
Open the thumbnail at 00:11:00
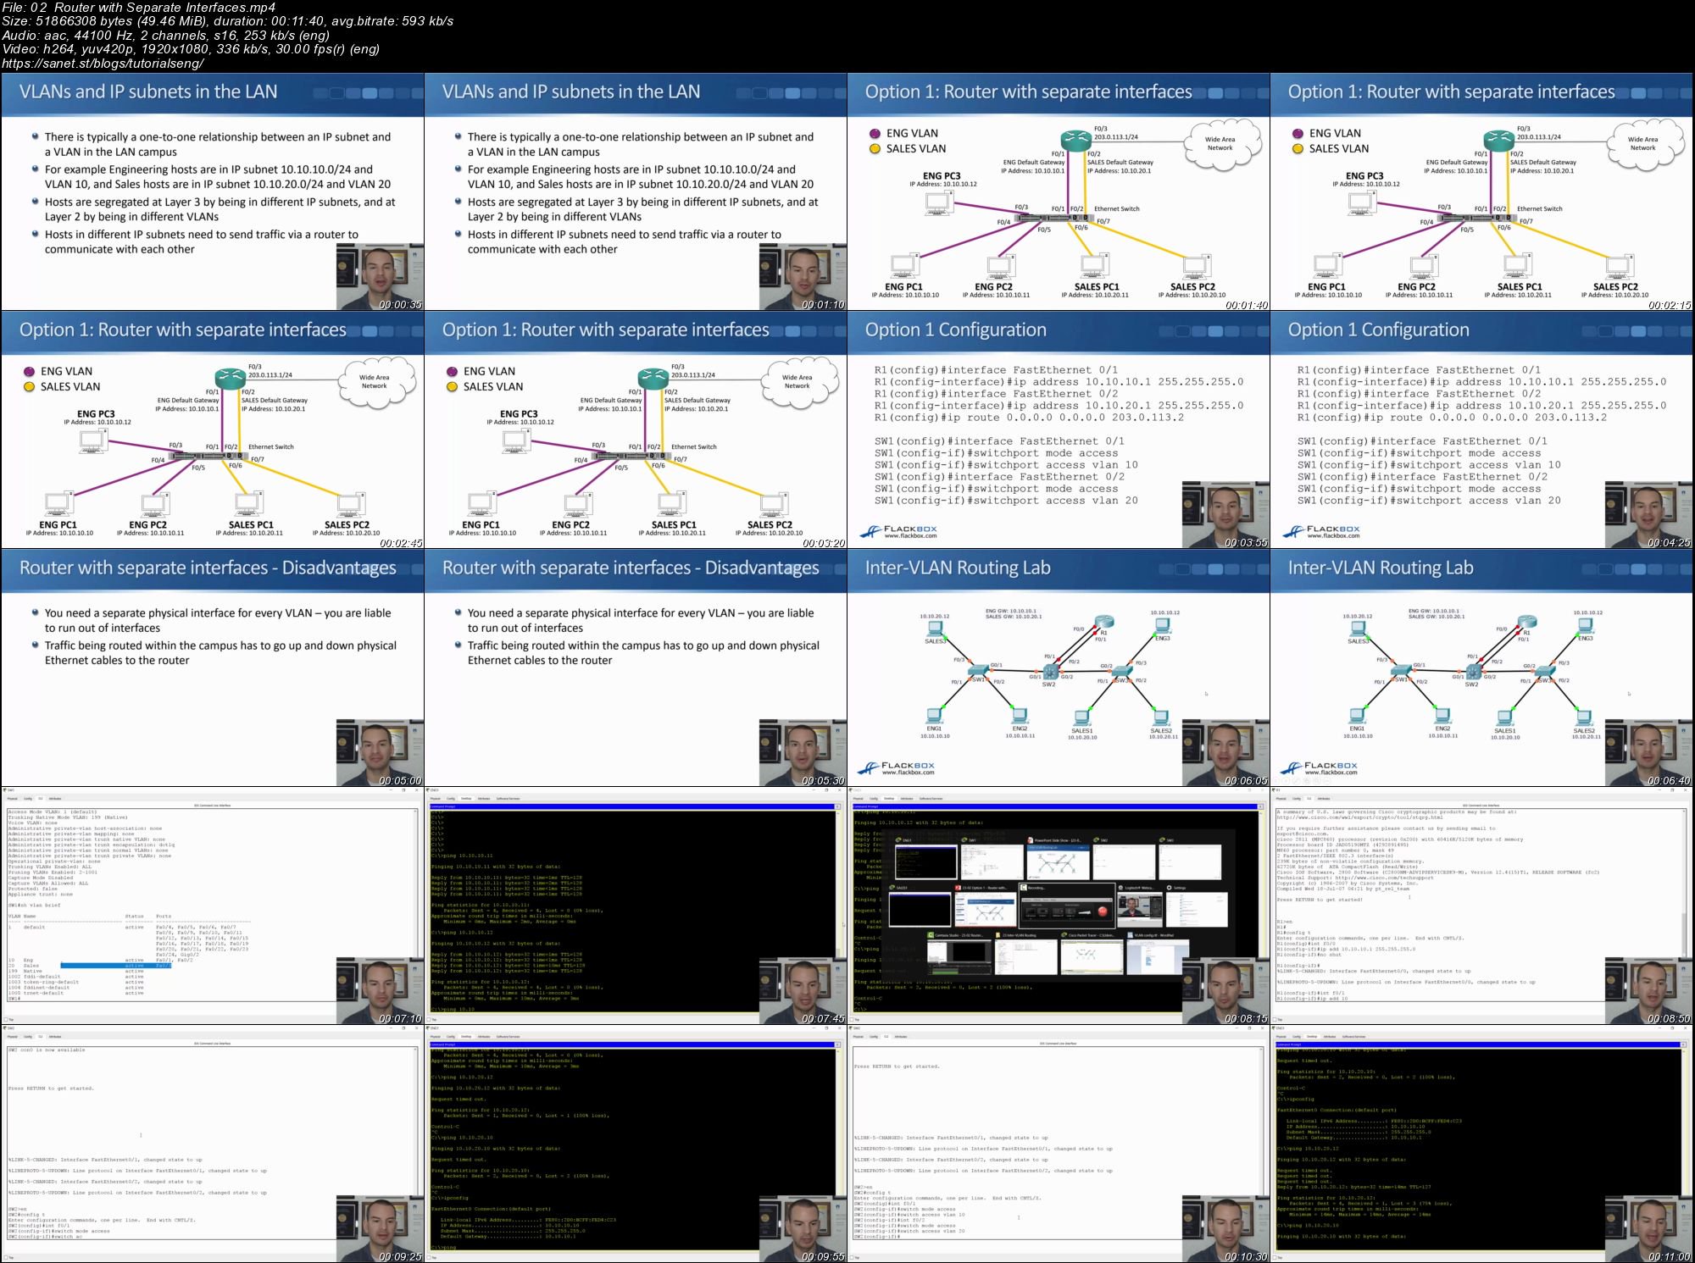tap(1482, 1144)
